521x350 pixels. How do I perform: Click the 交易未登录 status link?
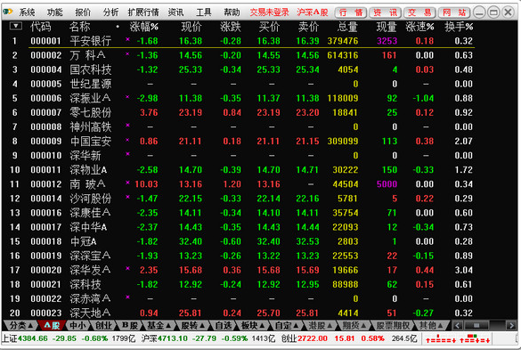pos(270,12)
